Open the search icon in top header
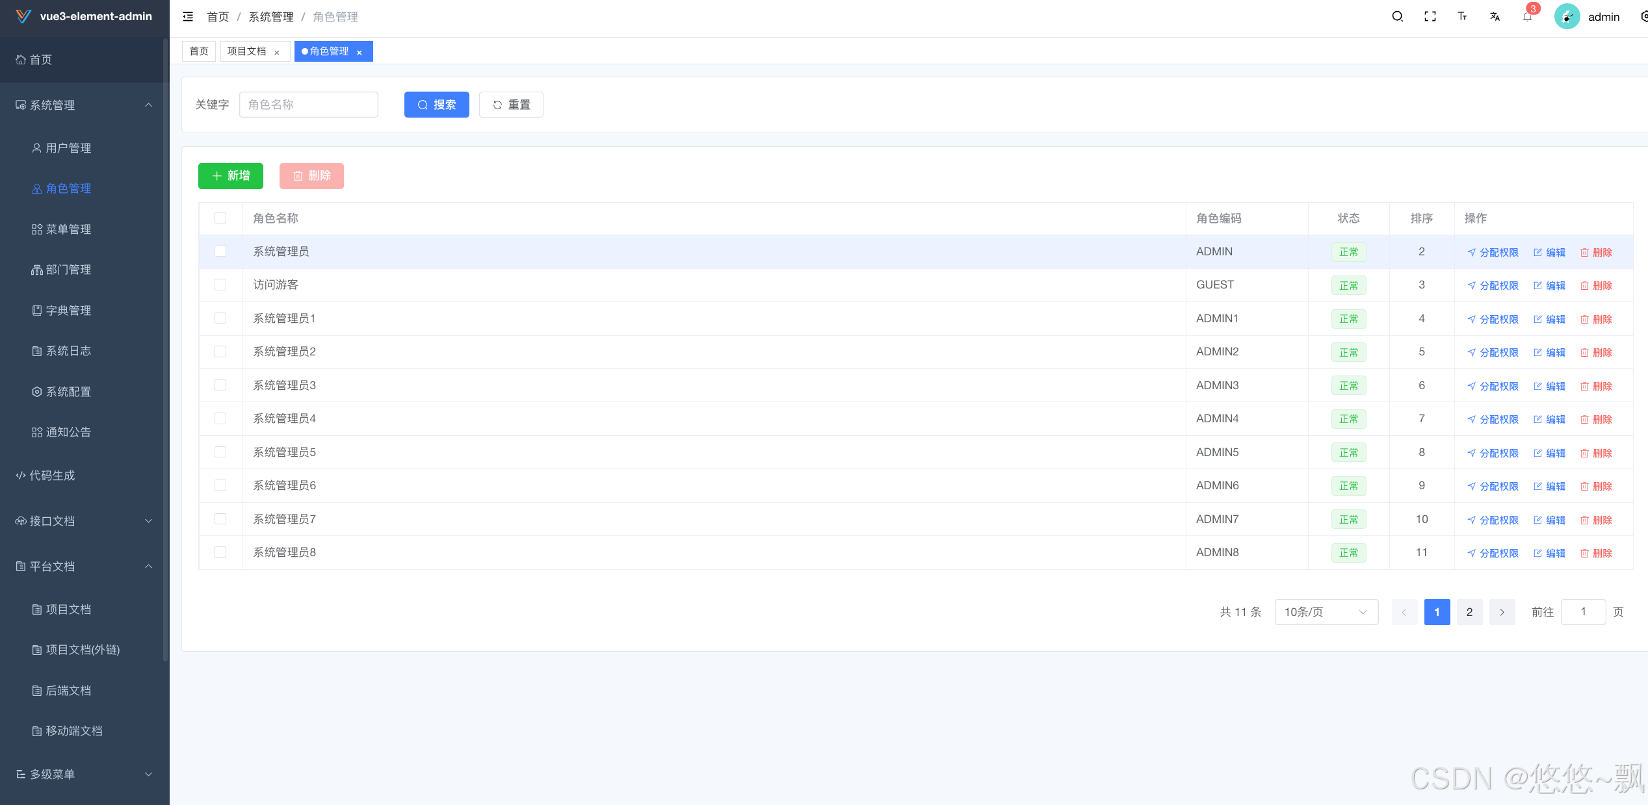 coord(1397,17)
